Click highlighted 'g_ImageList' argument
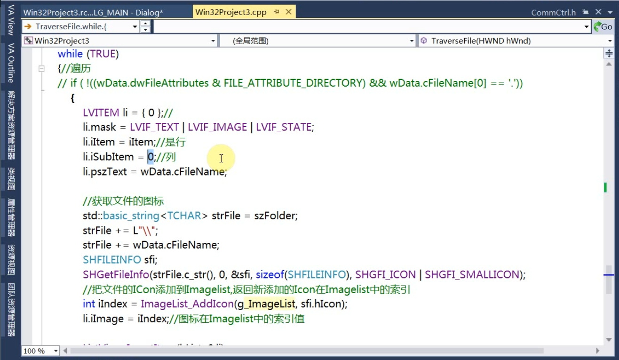 tap(266, 304)
